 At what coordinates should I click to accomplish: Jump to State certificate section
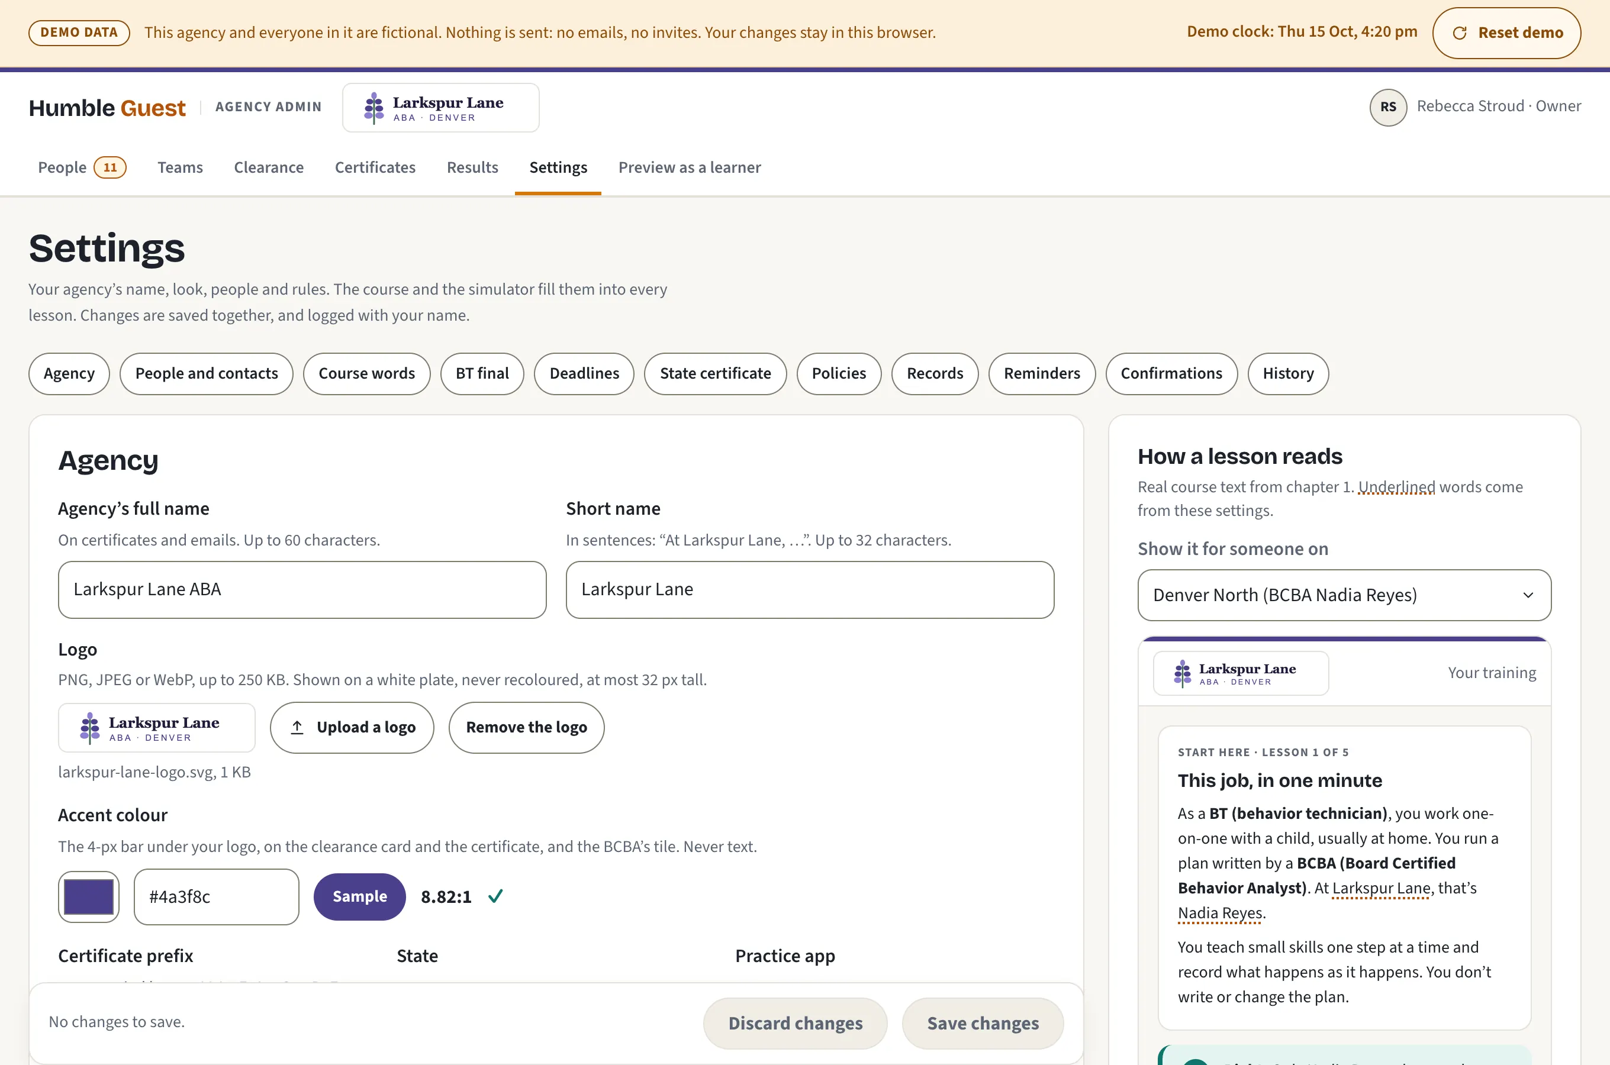click(716, 373)
